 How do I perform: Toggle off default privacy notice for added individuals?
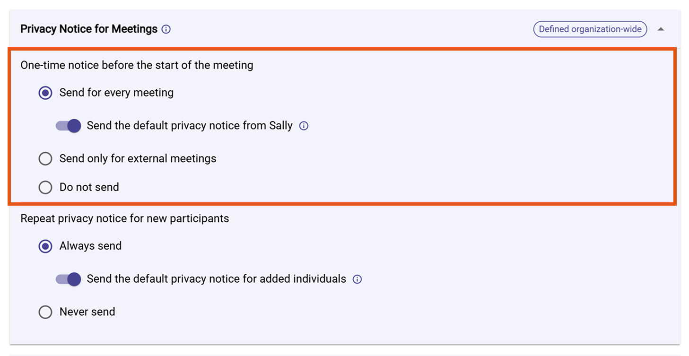click(68, 279)
